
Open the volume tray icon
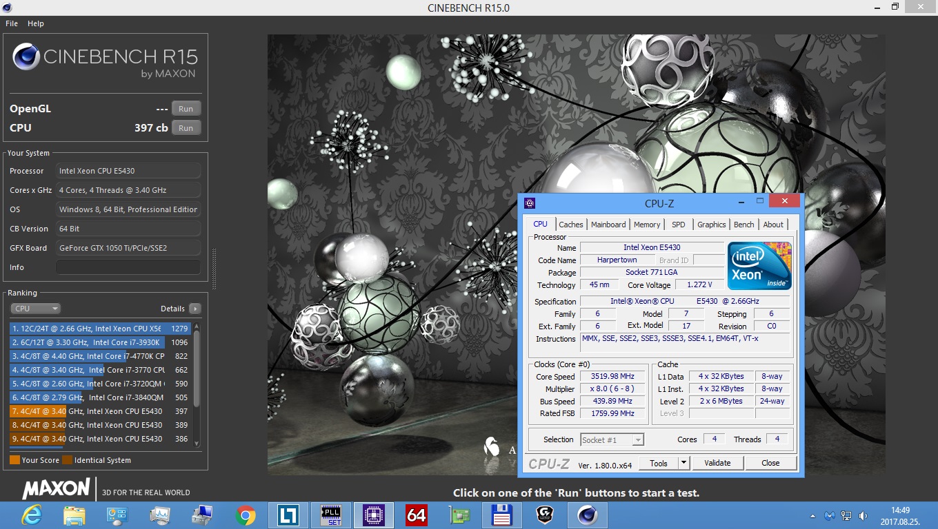[864, 515]
